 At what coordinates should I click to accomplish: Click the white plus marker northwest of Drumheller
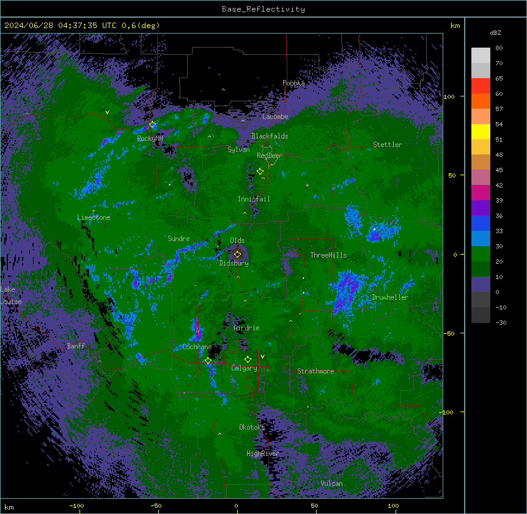[374, 229]
